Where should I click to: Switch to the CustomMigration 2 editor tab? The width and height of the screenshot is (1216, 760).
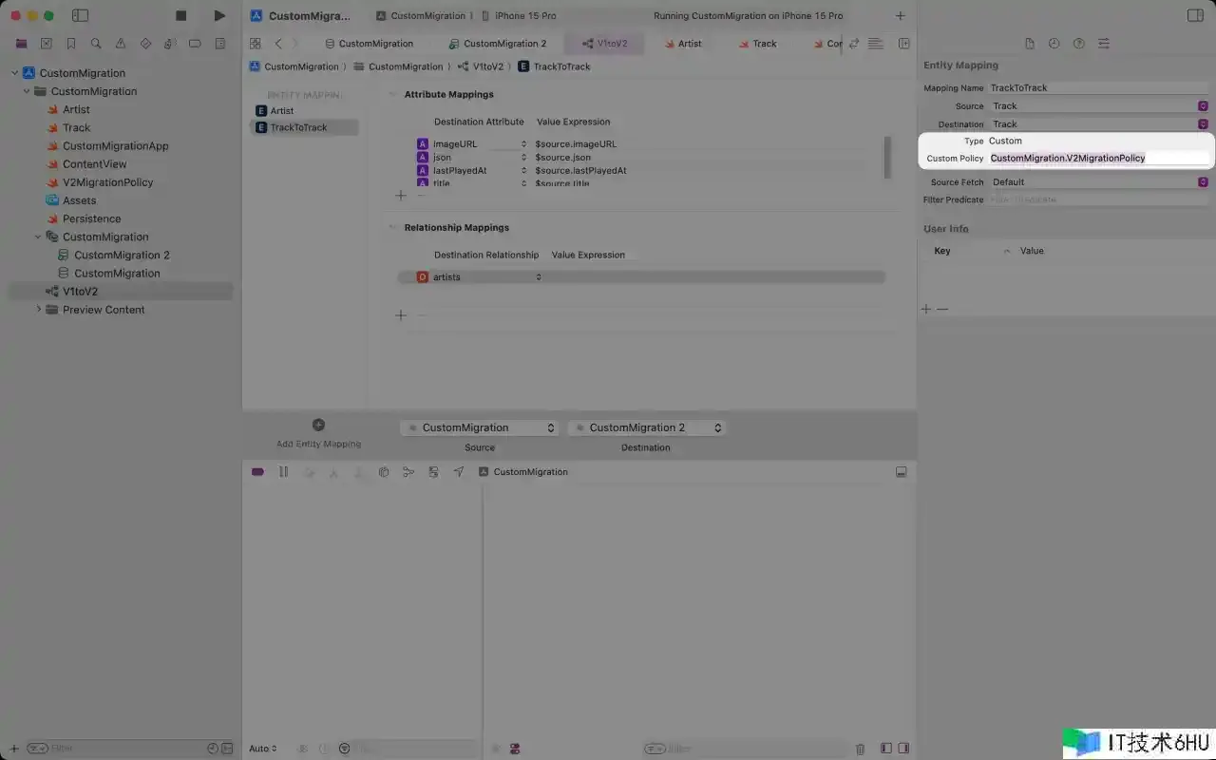[x=498, y=44]
